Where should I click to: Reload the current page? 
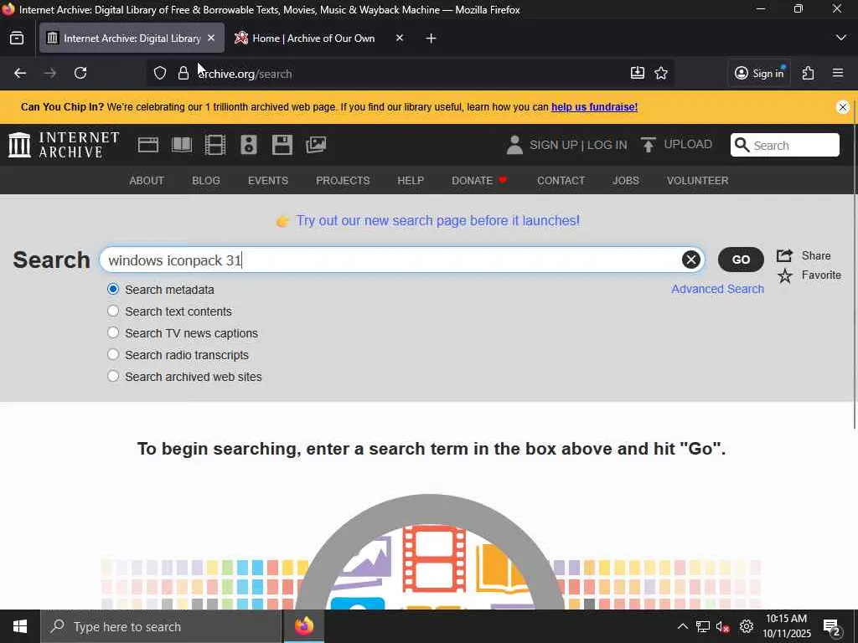click(x=80, y=74)
